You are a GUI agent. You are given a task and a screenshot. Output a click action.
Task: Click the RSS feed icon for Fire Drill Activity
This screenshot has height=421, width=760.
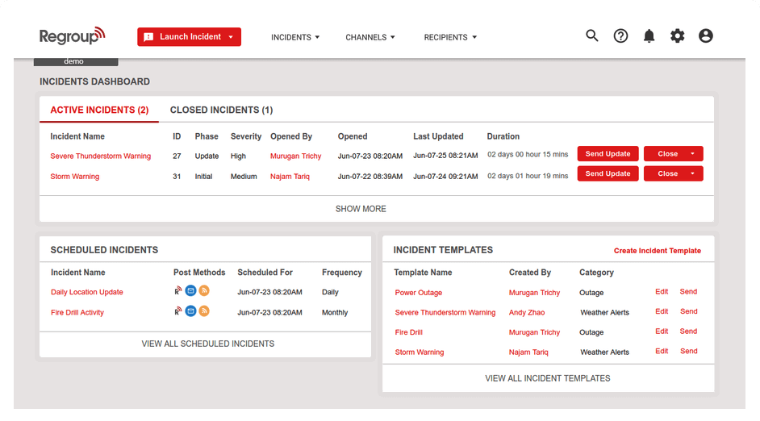pyautogui.click(x=204, y=311)
